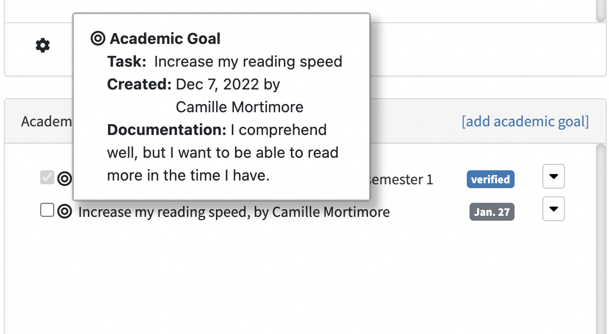
Task: Click the scrollbar thumb at the top-right panel
Action: coord(600,10)
